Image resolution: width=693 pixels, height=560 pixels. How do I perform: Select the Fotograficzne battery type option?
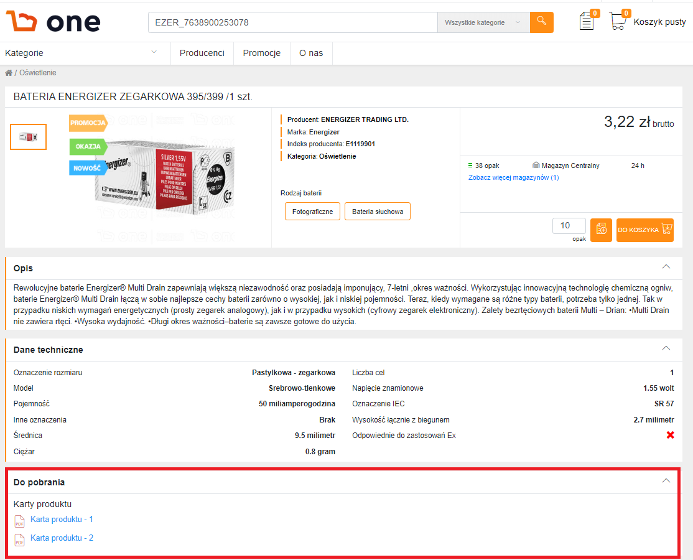pos(312,212)
